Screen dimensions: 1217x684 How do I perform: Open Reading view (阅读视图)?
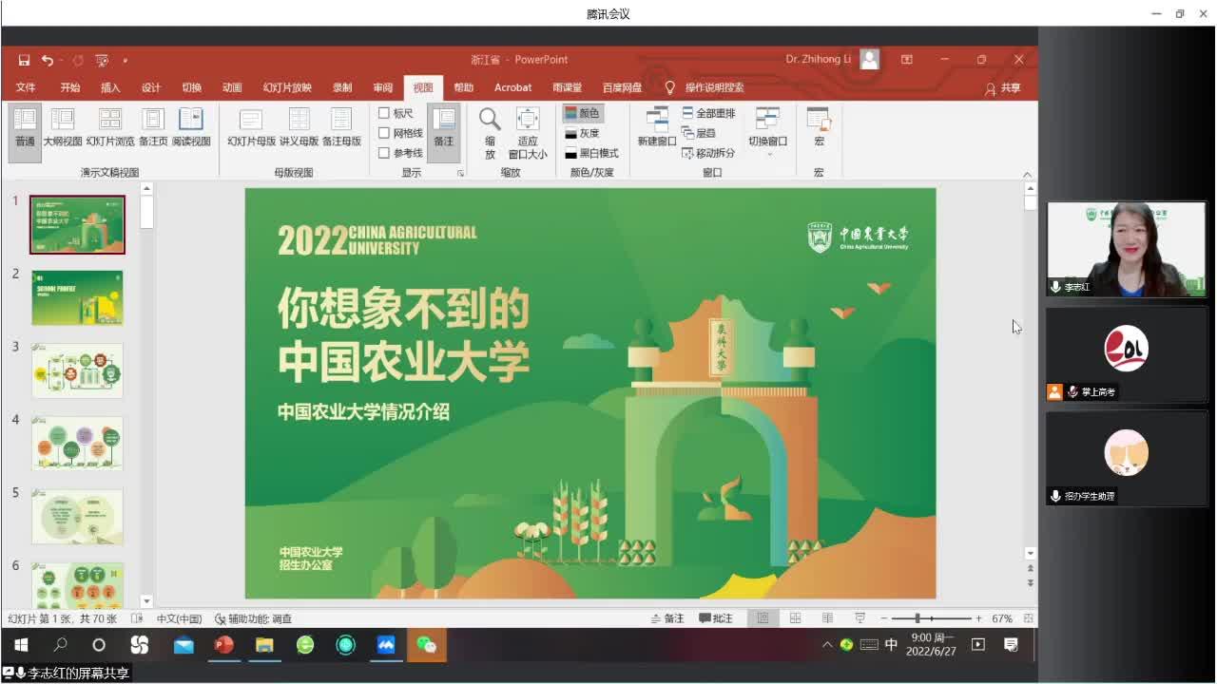191,128
